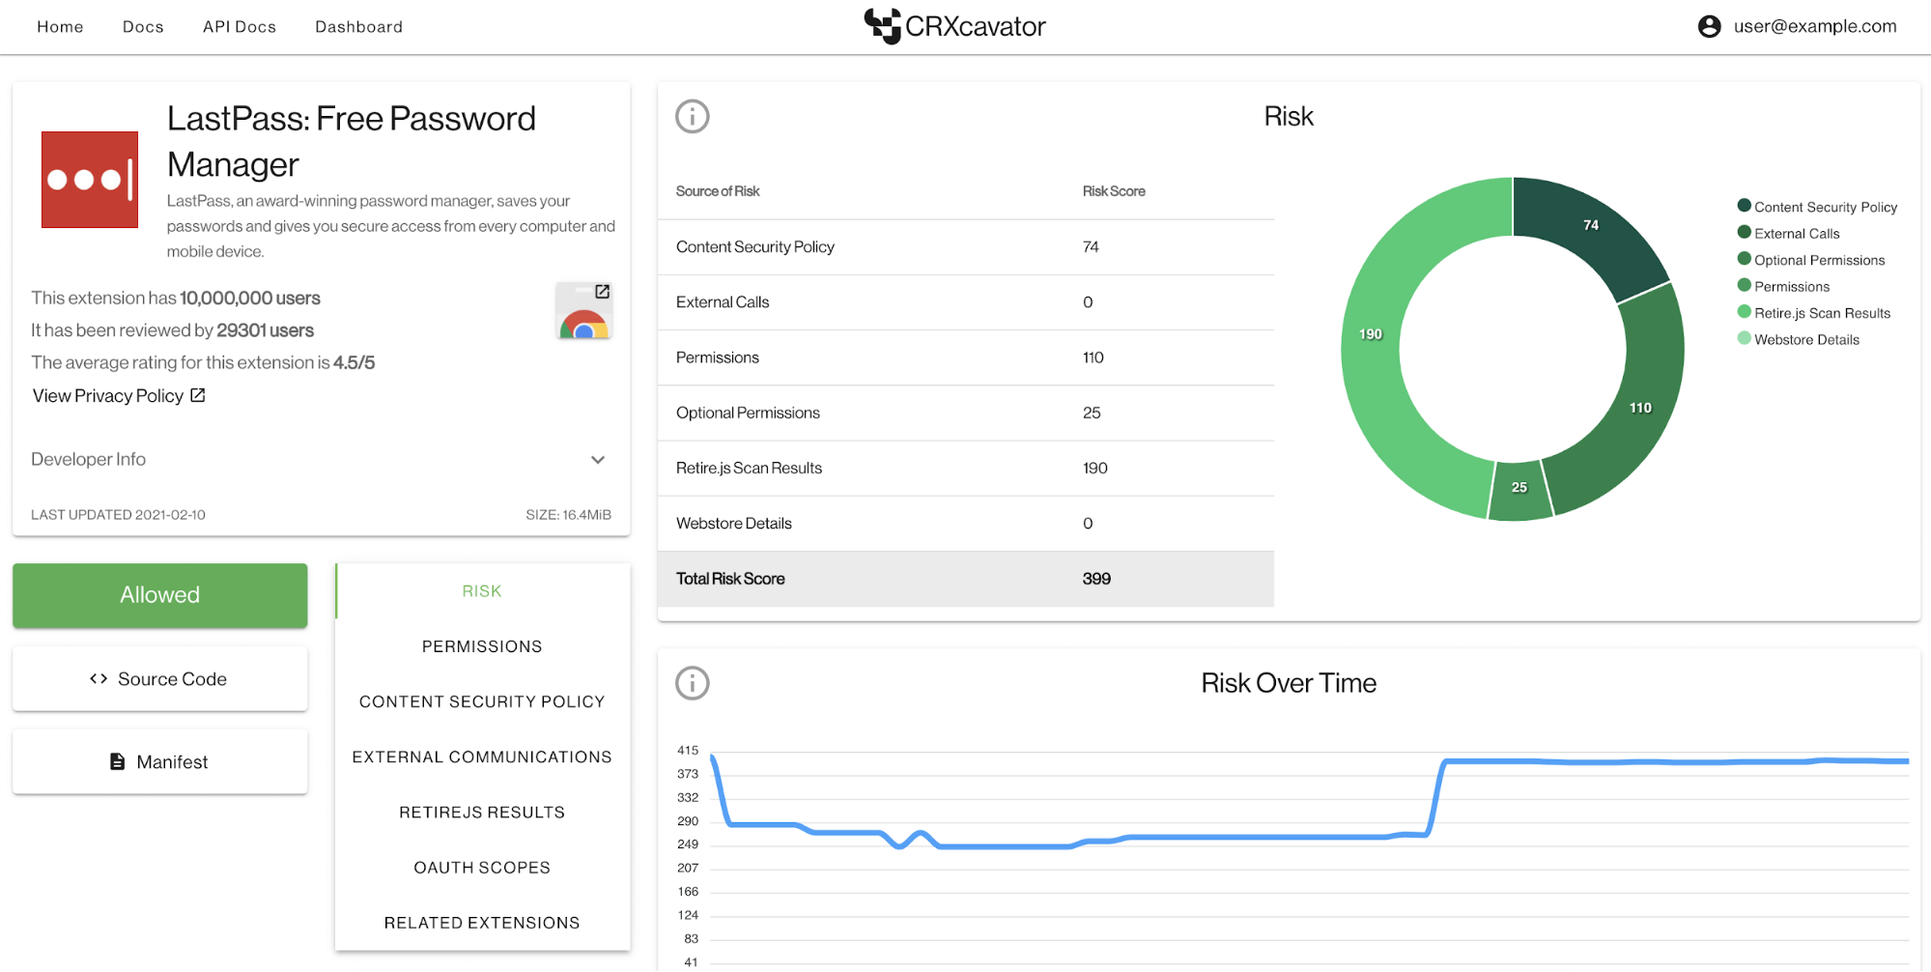Click the code brackets icon on Source Code

coord(99,679)
